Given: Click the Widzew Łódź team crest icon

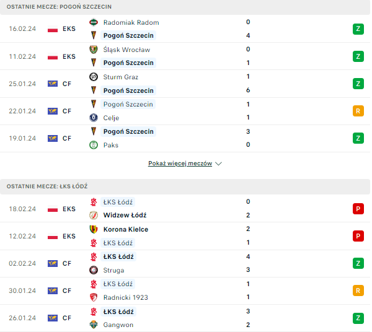Looking at the screenshot, I should [x=94, y=216].
